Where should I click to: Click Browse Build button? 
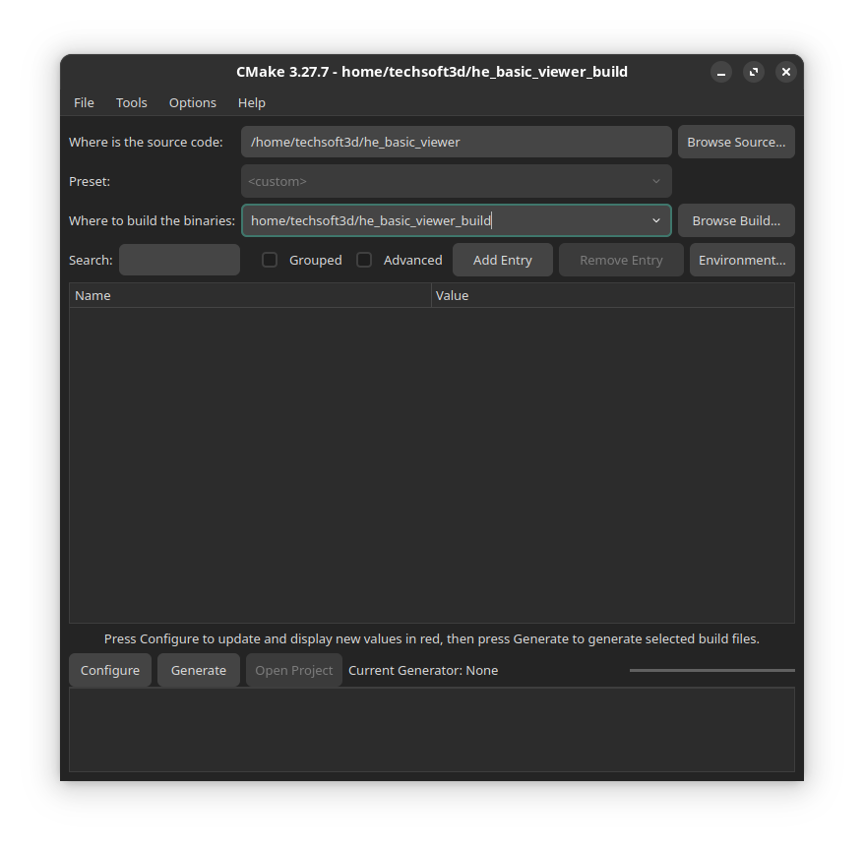click(736, 220)
